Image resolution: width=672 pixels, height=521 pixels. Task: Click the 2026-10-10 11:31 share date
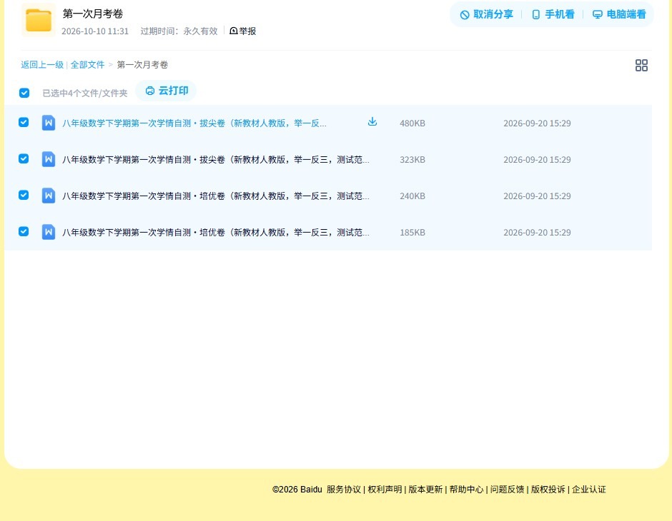pos(95,31)
